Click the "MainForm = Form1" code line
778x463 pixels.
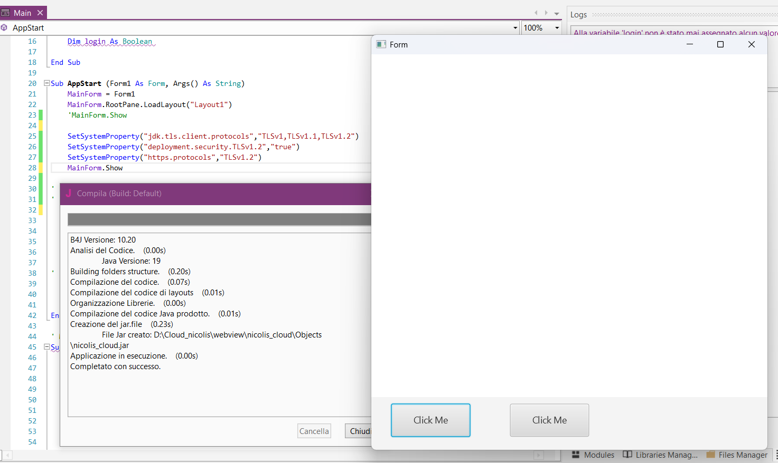point(101,94)
